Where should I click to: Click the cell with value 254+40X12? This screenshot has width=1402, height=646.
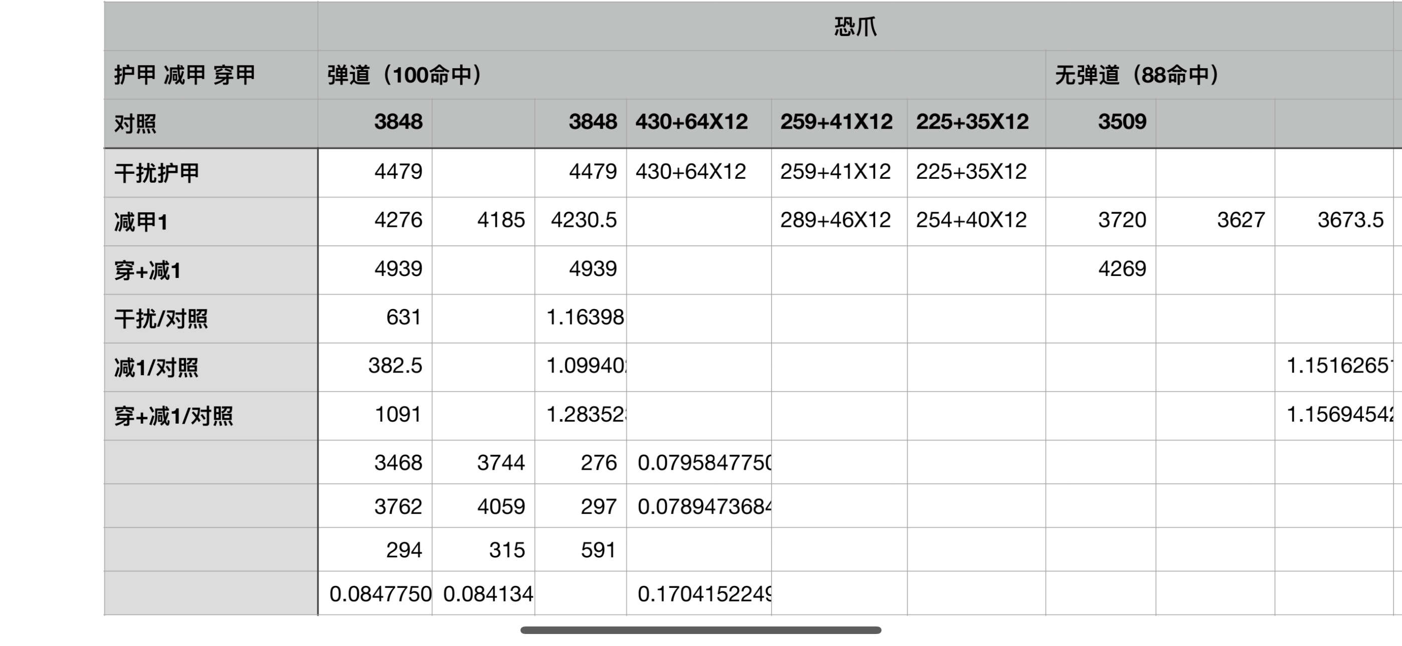[971, 220]
